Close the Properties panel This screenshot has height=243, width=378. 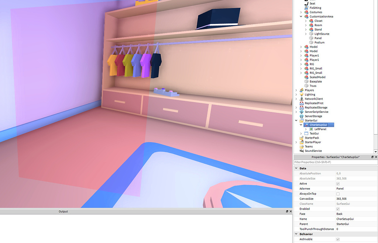tap(376, 157)
